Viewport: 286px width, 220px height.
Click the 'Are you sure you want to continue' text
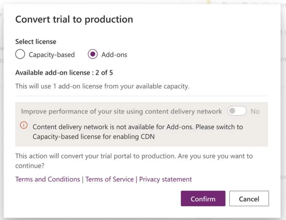pos(134,161)
